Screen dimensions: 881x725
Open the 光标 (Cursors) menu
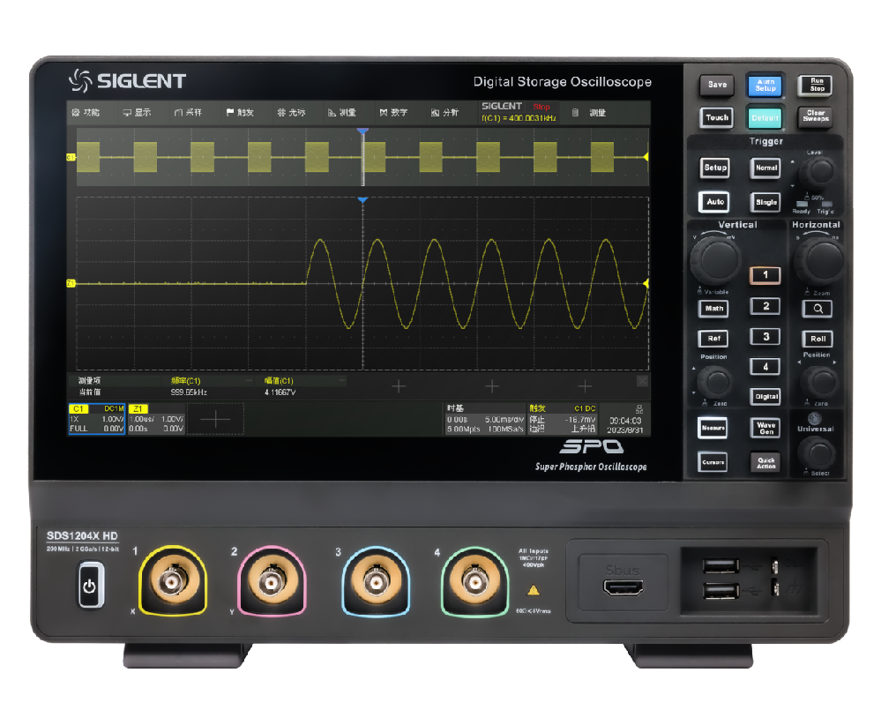[291, 113]
